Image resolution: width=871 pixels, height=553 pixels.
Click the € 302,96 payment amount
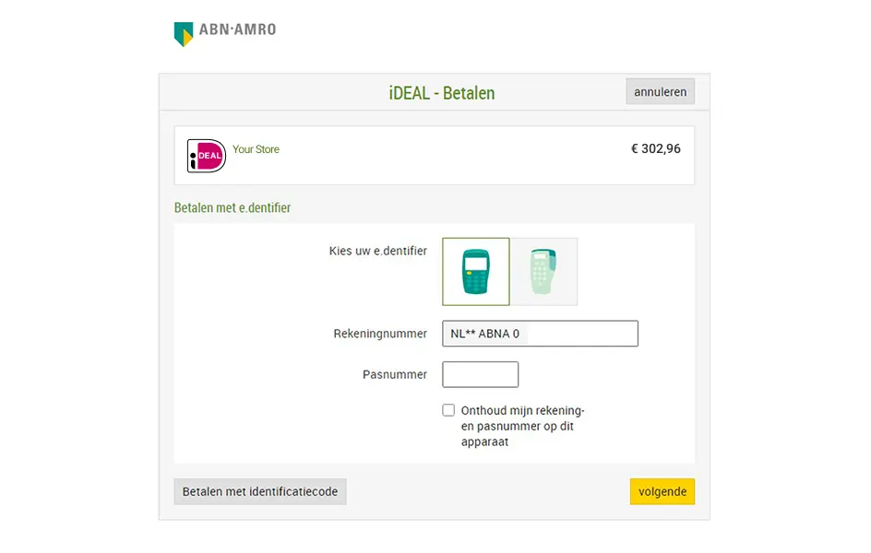tap(655, 148)
